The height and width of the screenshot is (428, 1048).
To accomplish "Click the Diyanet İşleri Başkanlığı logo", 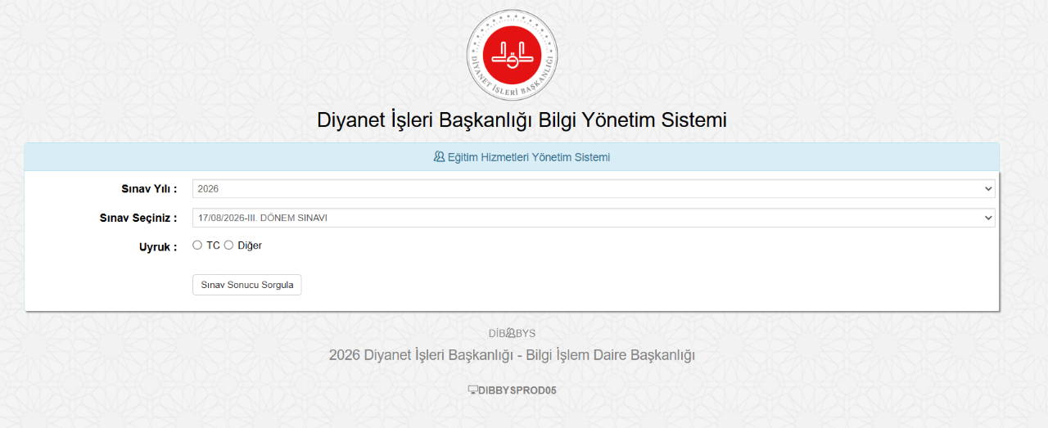I will 512,56.
